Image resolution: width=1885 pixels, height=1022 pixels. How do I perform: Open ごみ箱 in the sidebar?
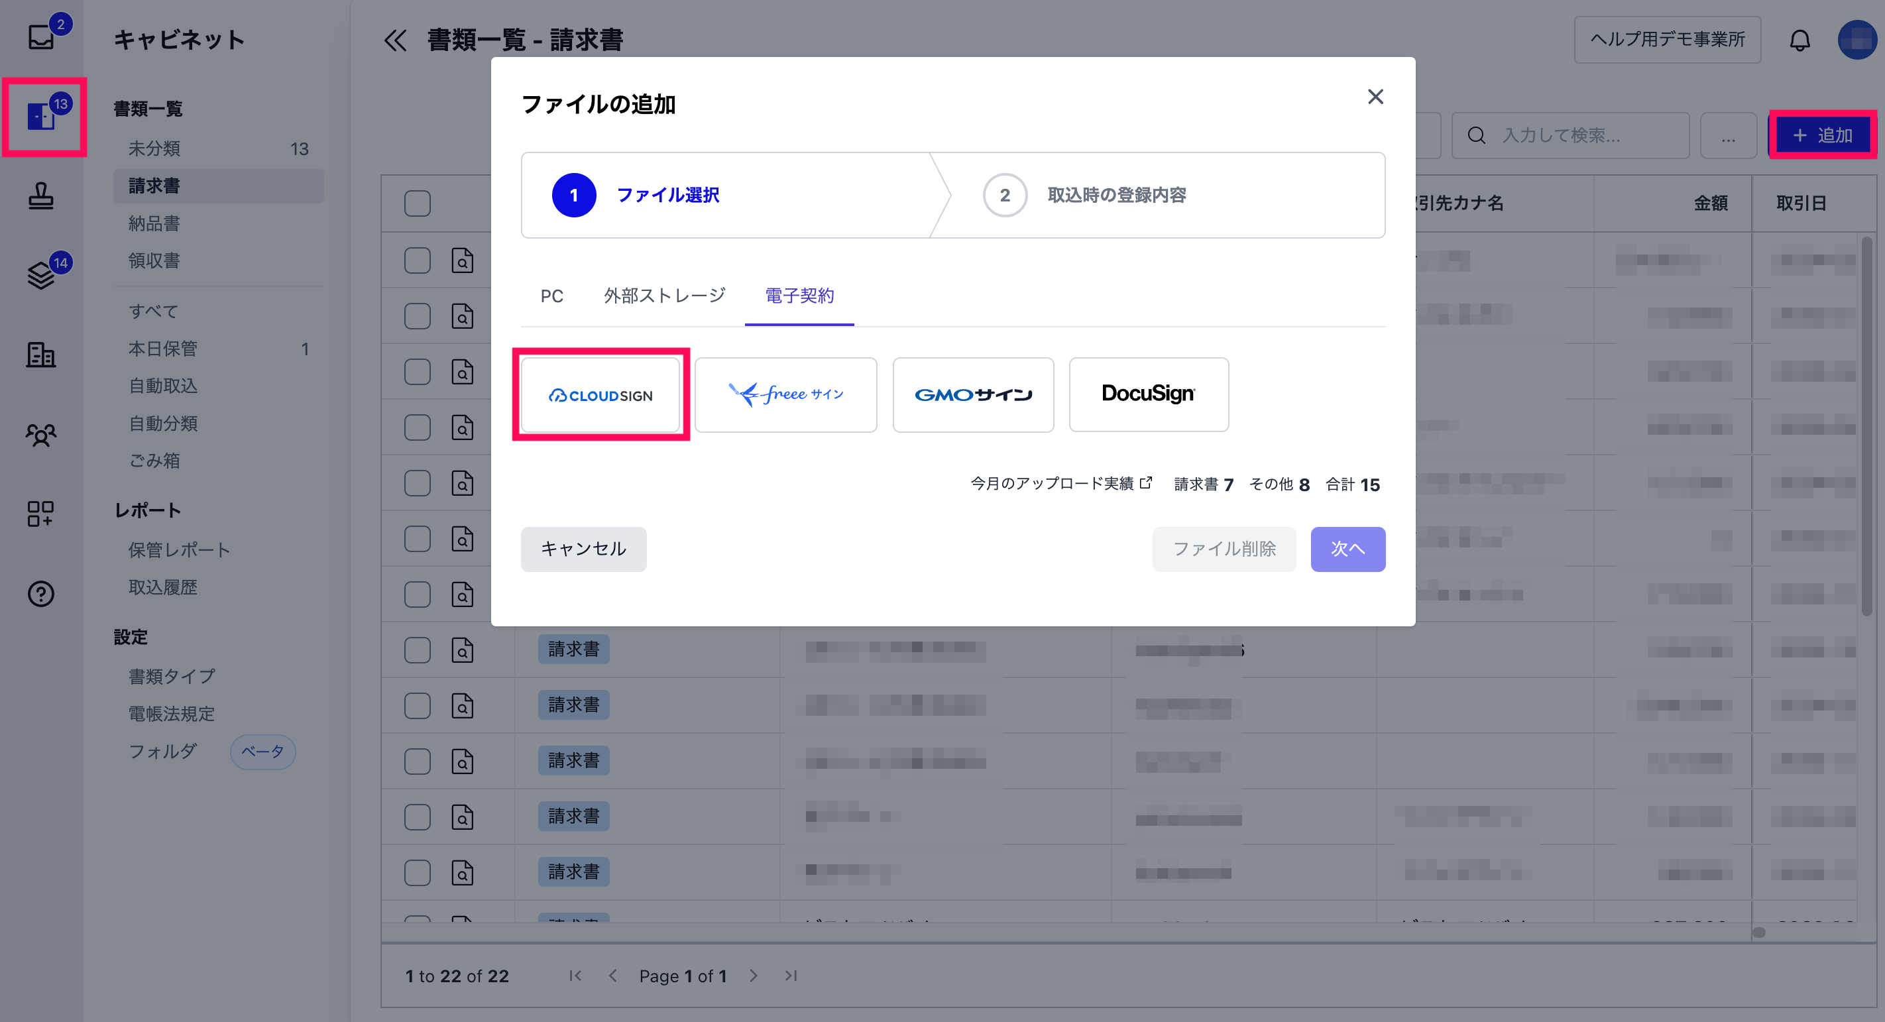218,460
